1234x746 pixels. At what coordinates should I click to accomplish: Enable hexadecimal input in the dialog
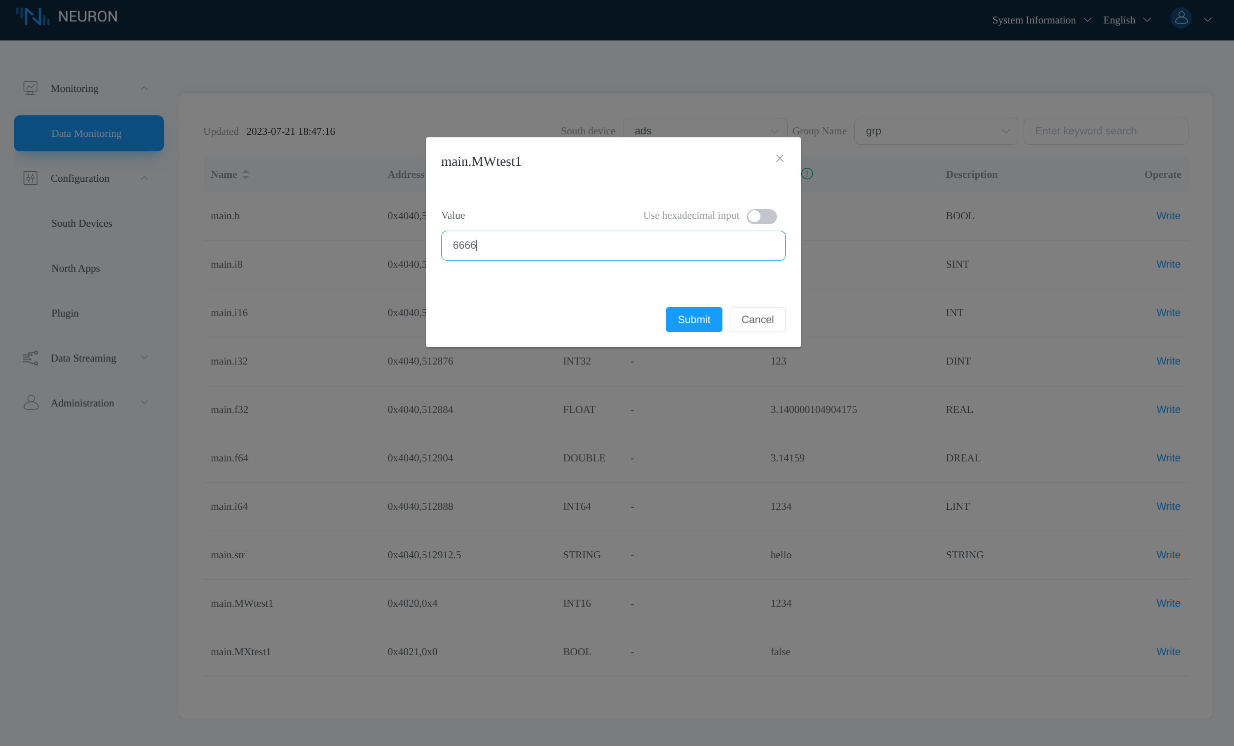[762, 216]
